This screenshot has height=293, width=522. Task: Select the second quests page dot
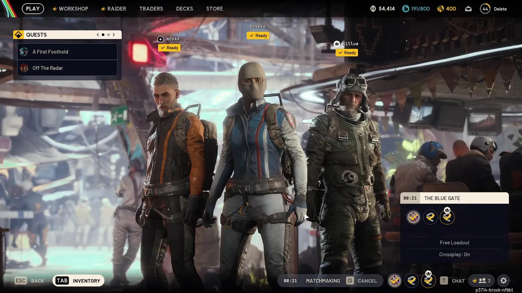tap(108, 35)
